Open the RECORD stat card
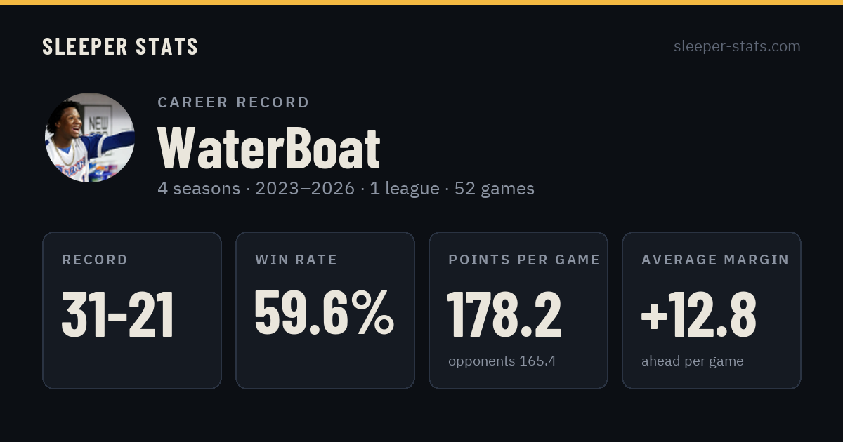 point(132,310)
